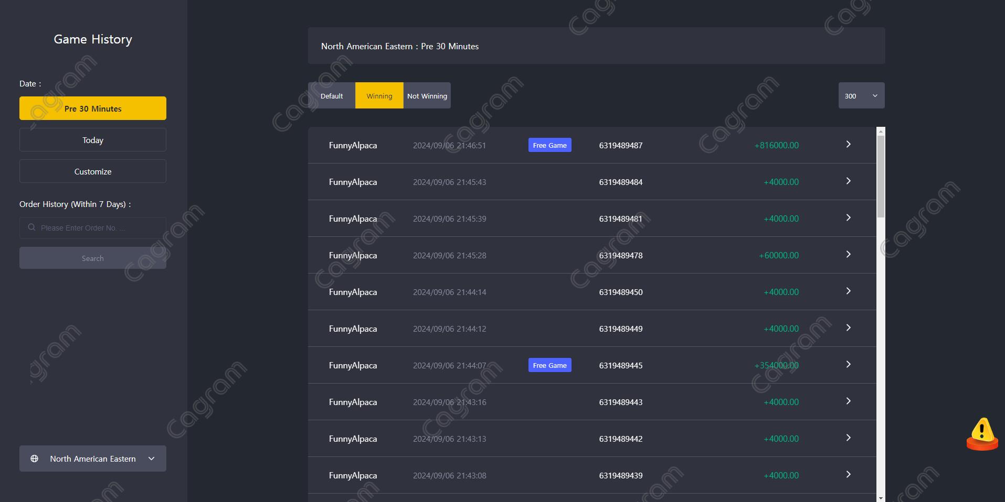Click the +816000.00 winning amount

776,145
